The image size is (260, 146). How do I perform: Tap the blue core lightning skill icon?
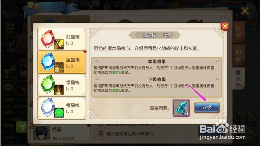tap(59, 67)
